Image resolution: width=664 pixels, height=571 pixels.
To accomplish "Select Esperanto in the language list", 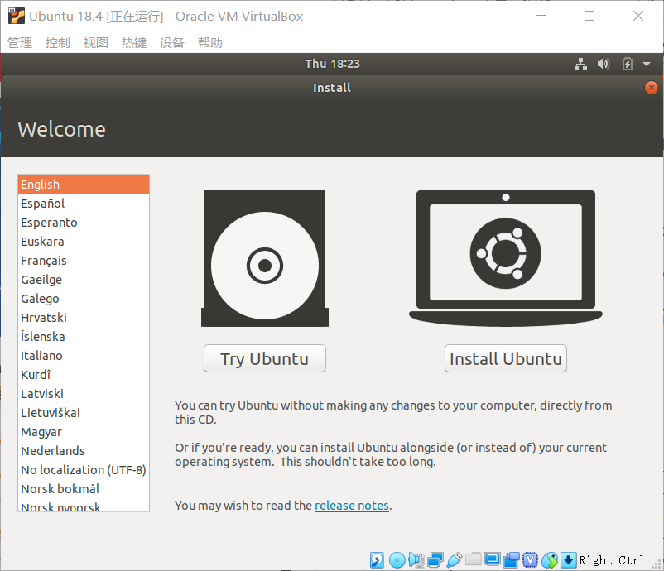I will (x=84, y=223).
